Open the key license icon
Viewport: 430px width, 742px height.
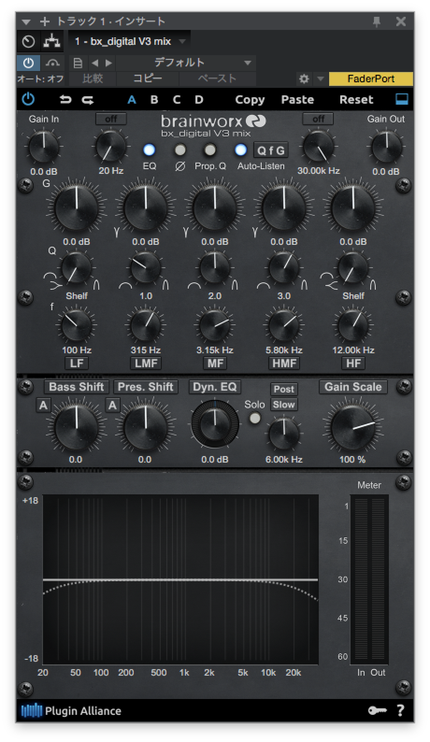378,710
